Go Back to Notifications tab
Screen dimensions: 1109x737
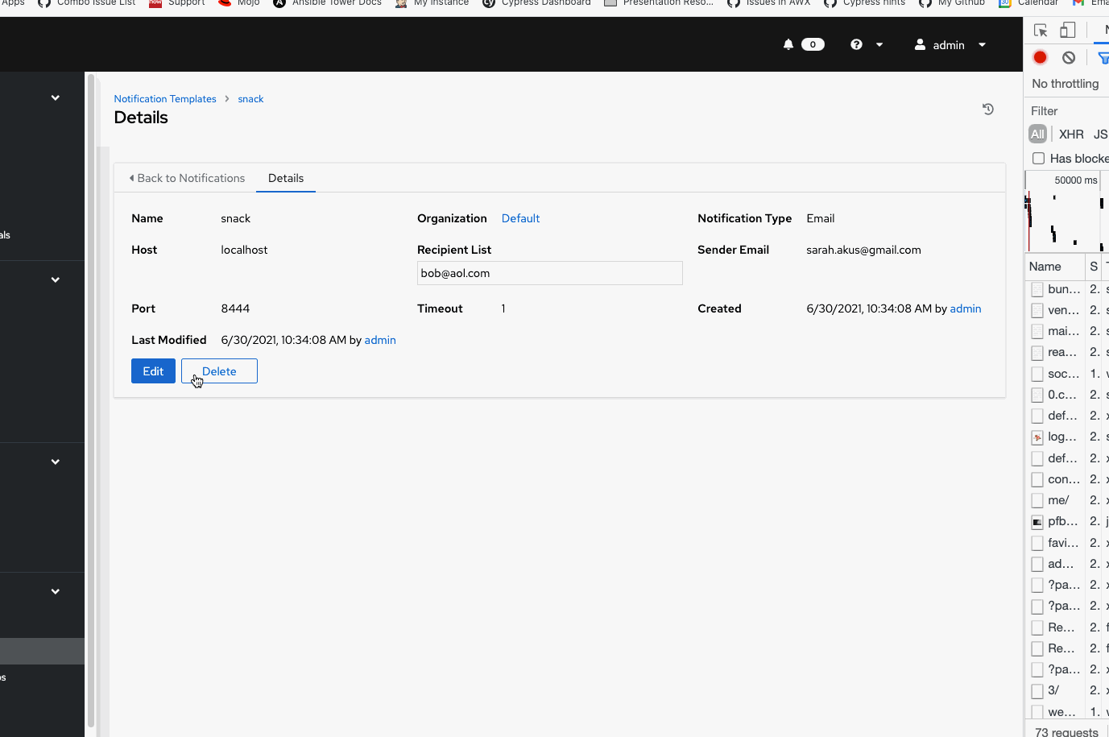(187, 178)
